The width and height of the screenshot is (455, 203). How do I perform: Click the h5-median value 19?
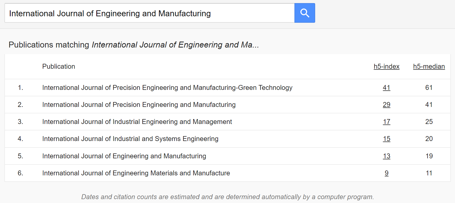click(x=429, y=156)
